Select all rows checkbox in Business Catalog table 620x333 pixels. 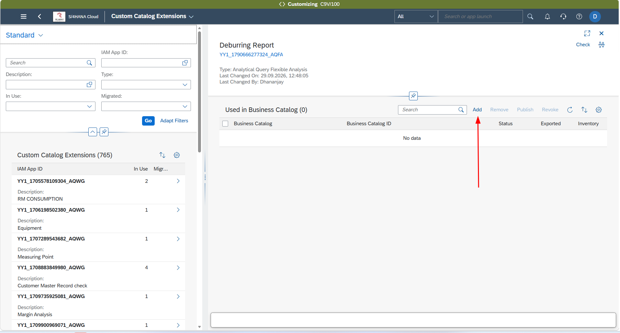coord(225,124)
